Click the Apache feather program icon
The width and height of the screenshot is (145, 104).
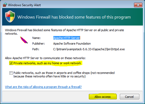pos(24,40)
